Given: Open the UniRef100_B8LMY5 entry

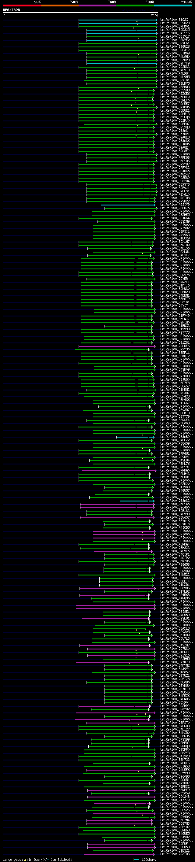Looking at the screenshot, I should (175, 84).
